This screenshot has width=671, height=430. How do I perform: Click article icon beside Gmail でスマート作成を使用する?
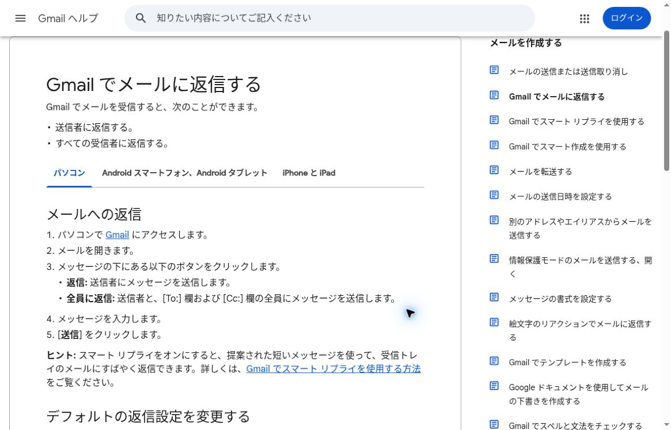pos(494,145)
